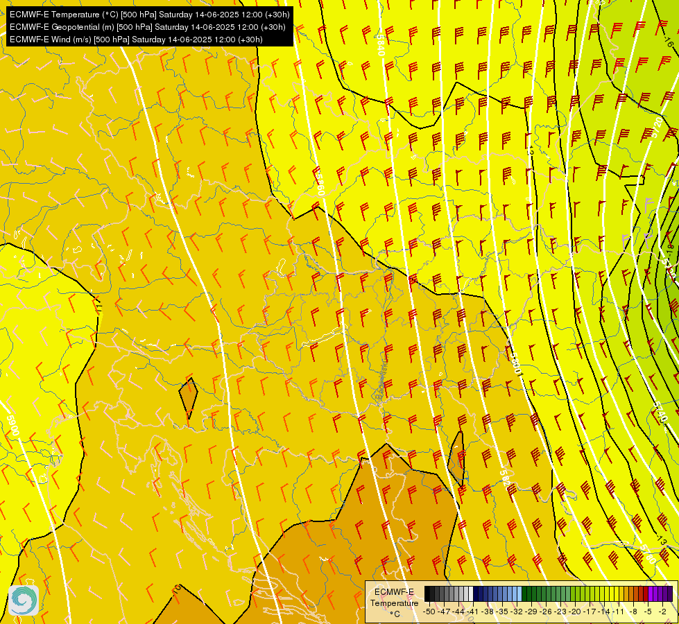Click the -18 isotherm label on the map
Image resolution: width=679 pixels, height=624 pixels.
point(670,249)
